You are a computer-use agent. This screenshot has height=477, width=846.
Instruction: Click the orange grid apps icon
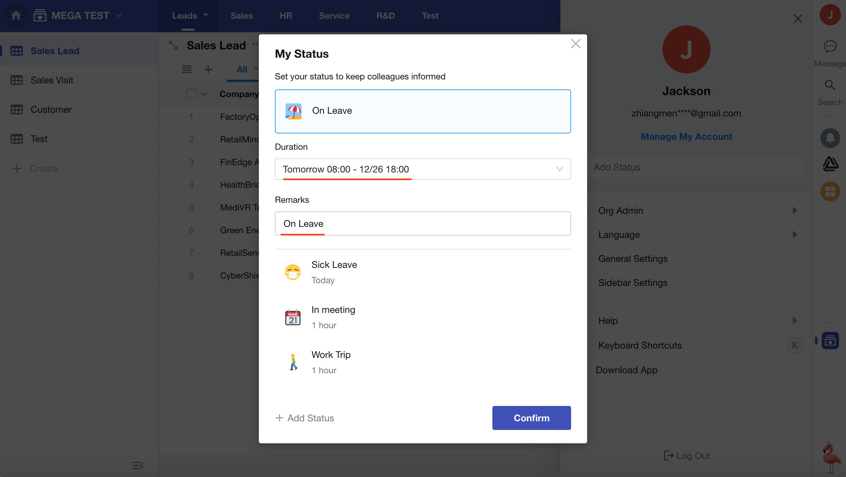830,191
